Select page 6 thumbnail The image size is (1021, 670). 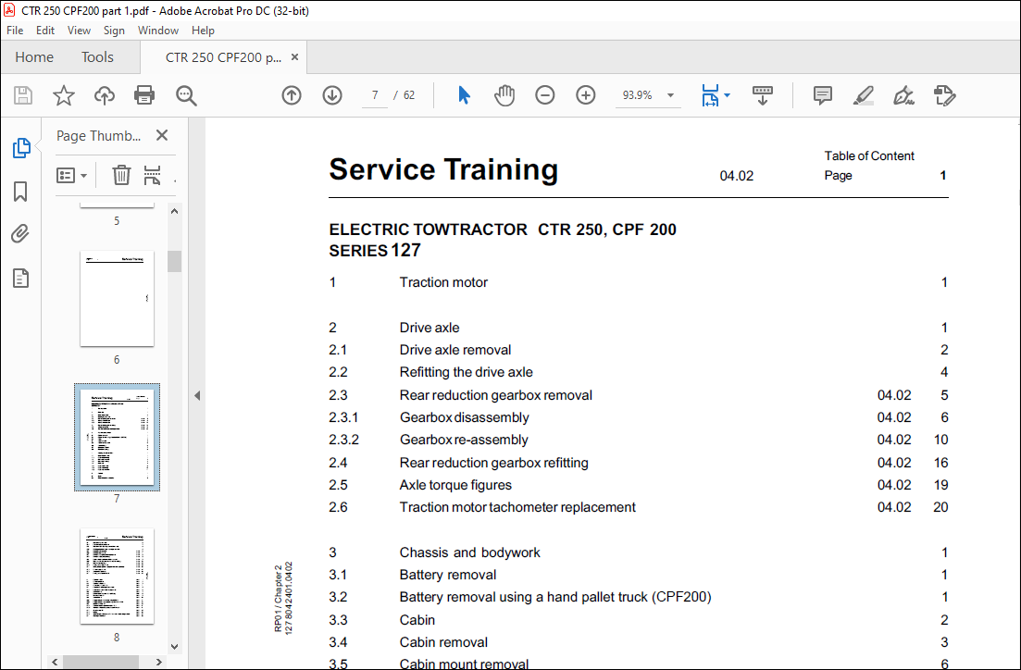pyautogui.click(x=118, y=298)
